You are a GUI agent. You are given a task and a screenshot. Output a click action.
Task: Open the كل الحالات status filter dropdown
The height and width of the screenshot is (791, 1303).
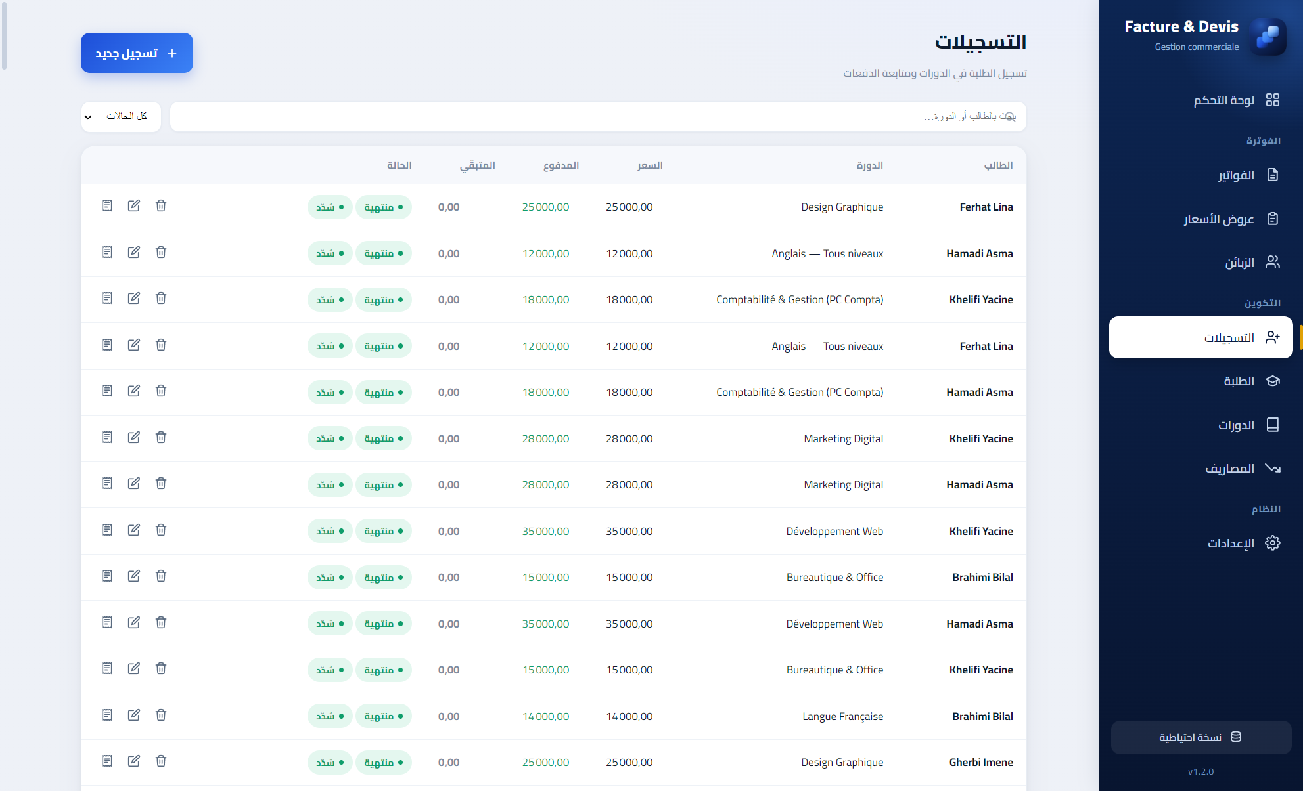click(121, 117)
